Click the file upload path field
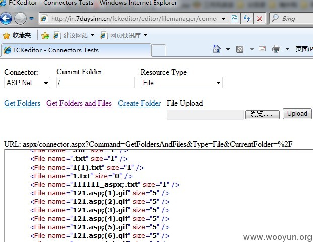313x242 pixels. (x=205, y=115)
